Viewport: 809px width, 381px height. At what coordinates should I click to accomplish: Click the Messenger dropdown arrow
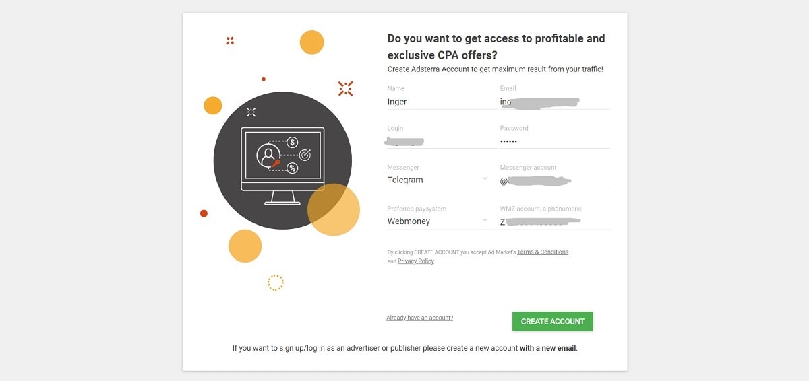click(x=485, y=179)
